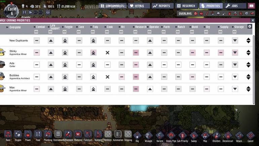Adjust all priorities for Ada's row
Image resolution: width=259 pixels, height=146 pixels.
[249, 65]
